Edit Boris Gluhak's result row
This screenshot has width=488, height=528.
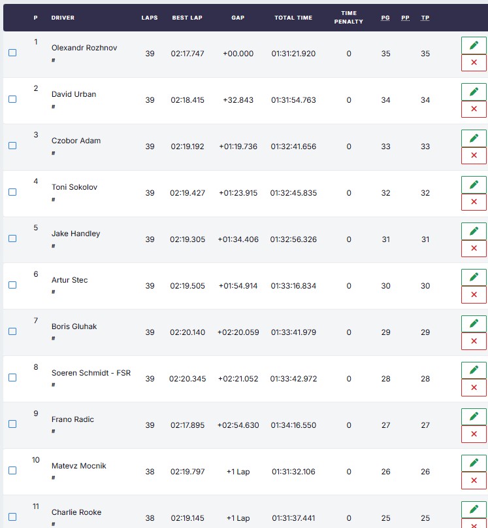point(474,325)
